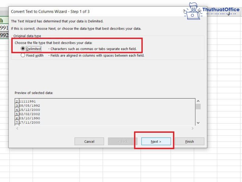Select the Delimited radio button

tap(23, 49)
